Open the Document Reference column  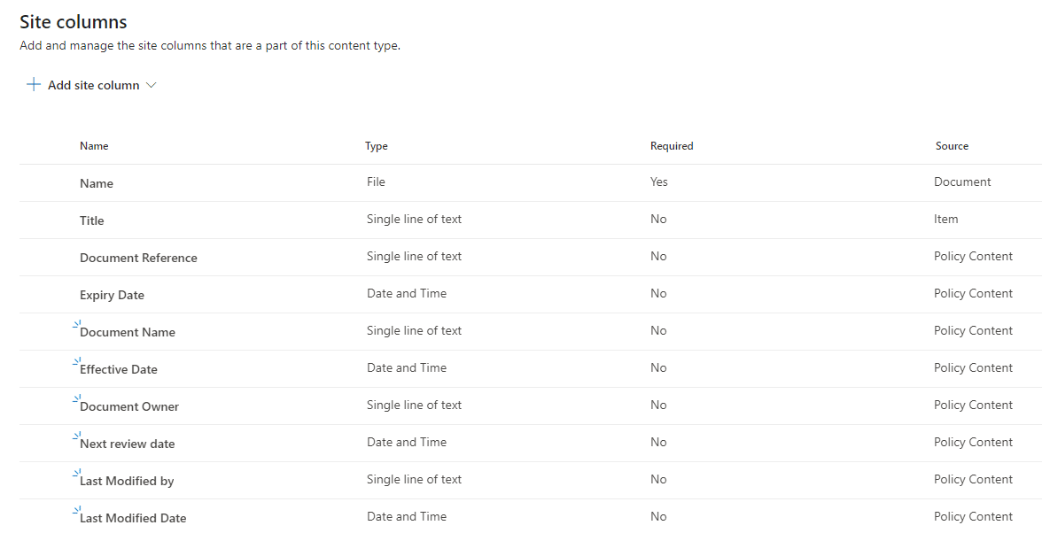pyautogui.click(x=138, y=258)
